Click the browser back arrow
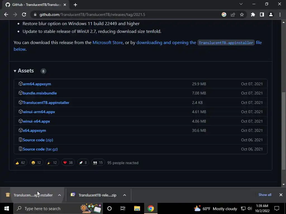 (6, 14)
